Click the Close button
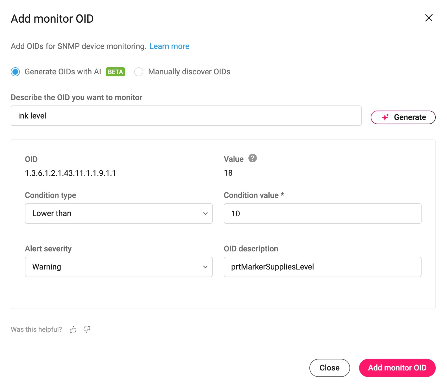 (x=329, y=368)
